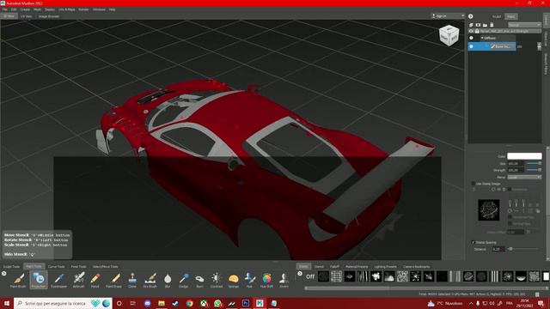Select the Paint Brush tool

point(18,280)
